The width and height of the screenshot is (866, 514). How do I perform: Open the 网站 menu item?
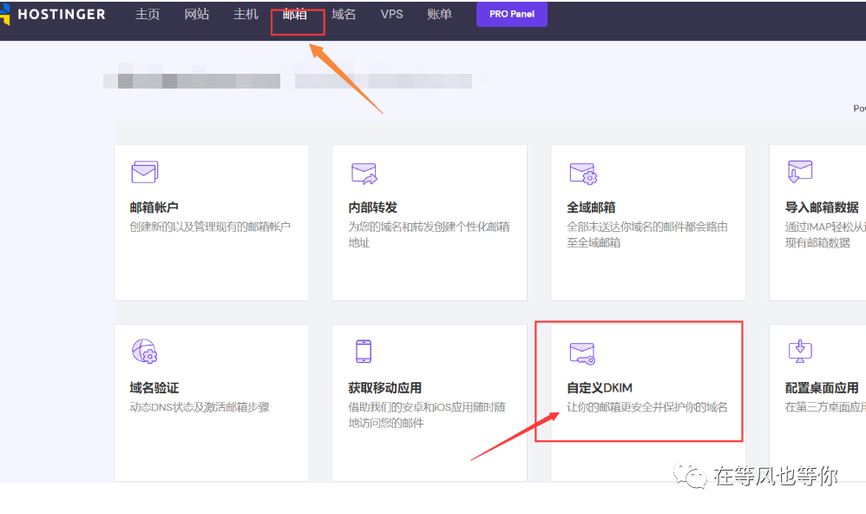click(x=197, y=14)
